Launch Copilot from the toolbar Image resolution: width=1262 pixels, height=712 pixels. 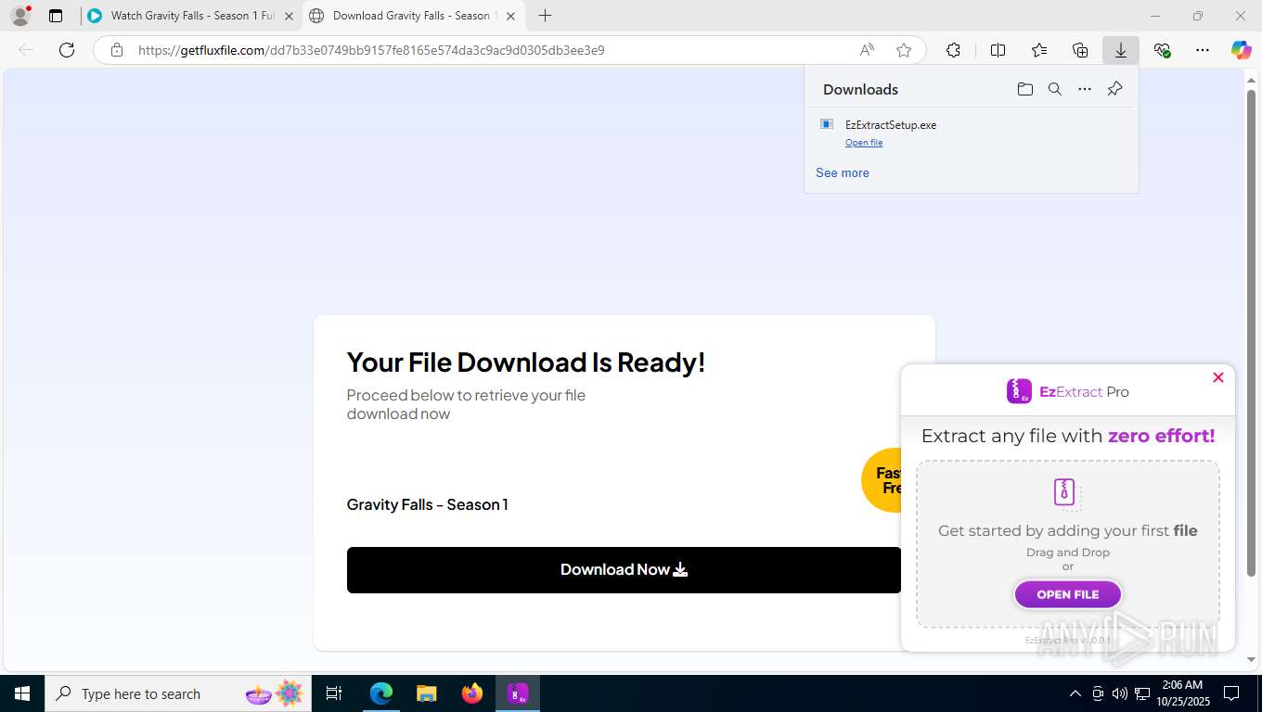[x=1242, y=50]
